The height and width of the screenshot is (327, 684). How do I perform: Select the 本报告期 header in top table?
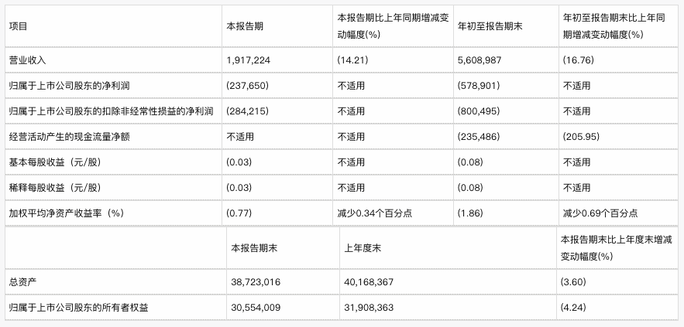(244, 26)
